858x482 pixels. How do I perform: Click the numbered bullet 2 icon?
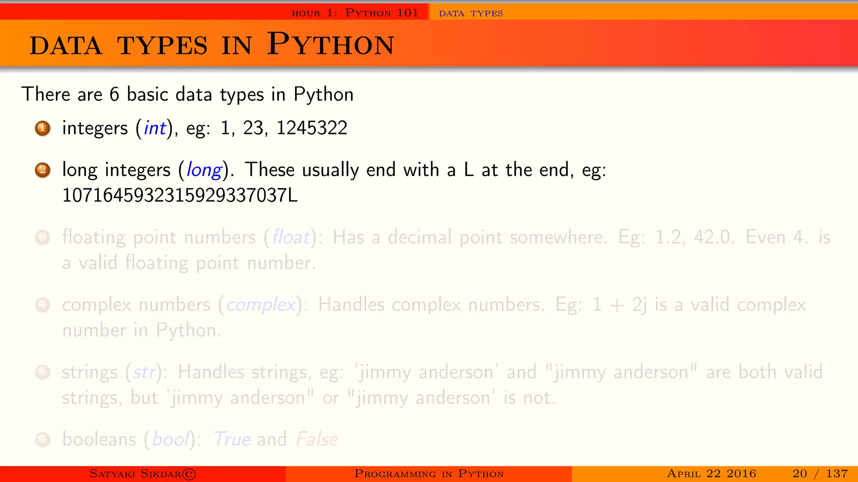pos(43,170)
